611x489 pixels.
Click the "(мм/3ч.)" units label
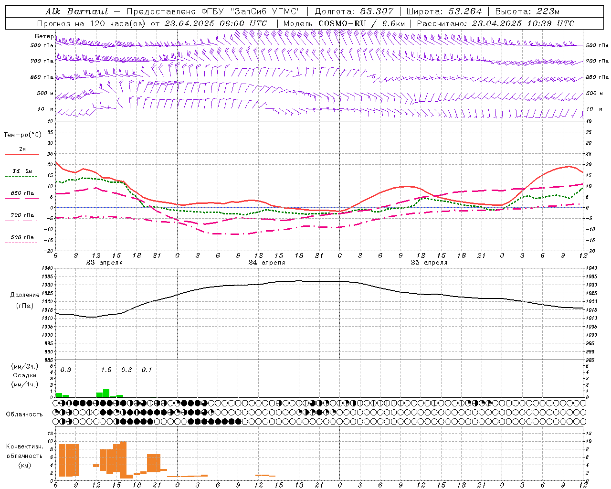25,366
